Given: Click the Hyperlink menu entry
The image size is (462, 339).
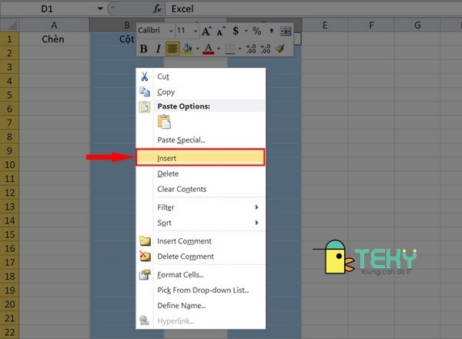Looking at the screenshot, I should (x=201, y=321).
